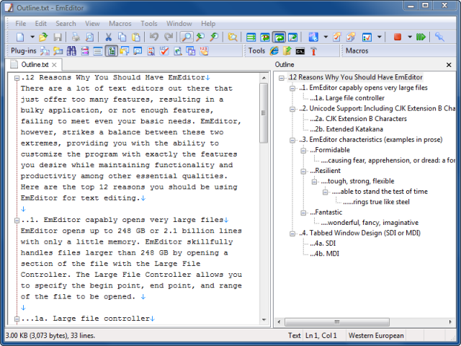This screenshot has height=346, width=461.
Task: Collapse the '4. Tabbed Window Design' outline node
Action: coord(292,234)
